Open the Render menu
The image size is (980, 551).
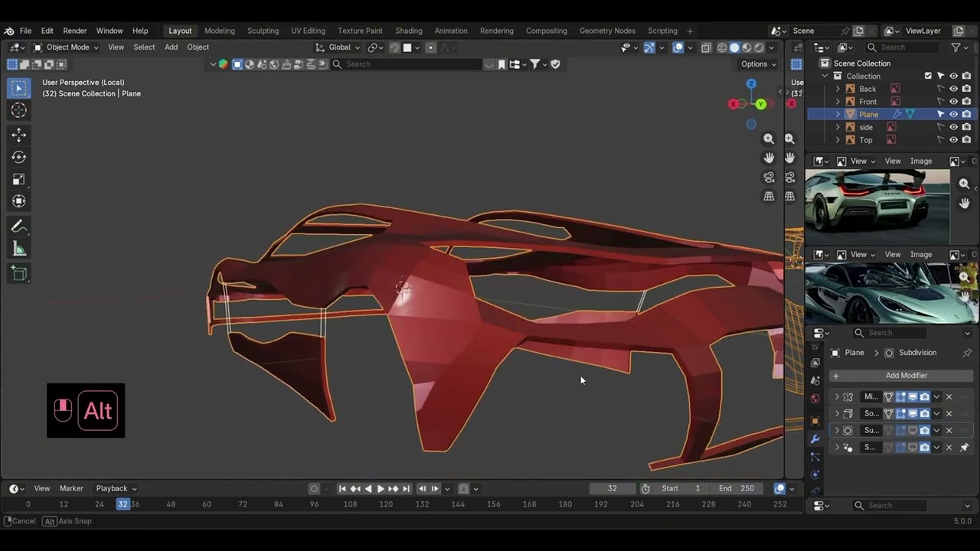(74, 31)
